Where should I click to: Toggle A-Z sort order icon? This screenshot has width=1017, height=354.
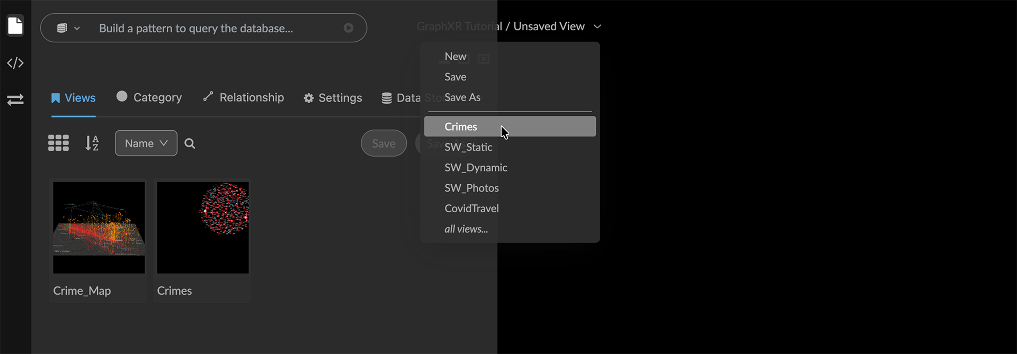pos(92,143)
